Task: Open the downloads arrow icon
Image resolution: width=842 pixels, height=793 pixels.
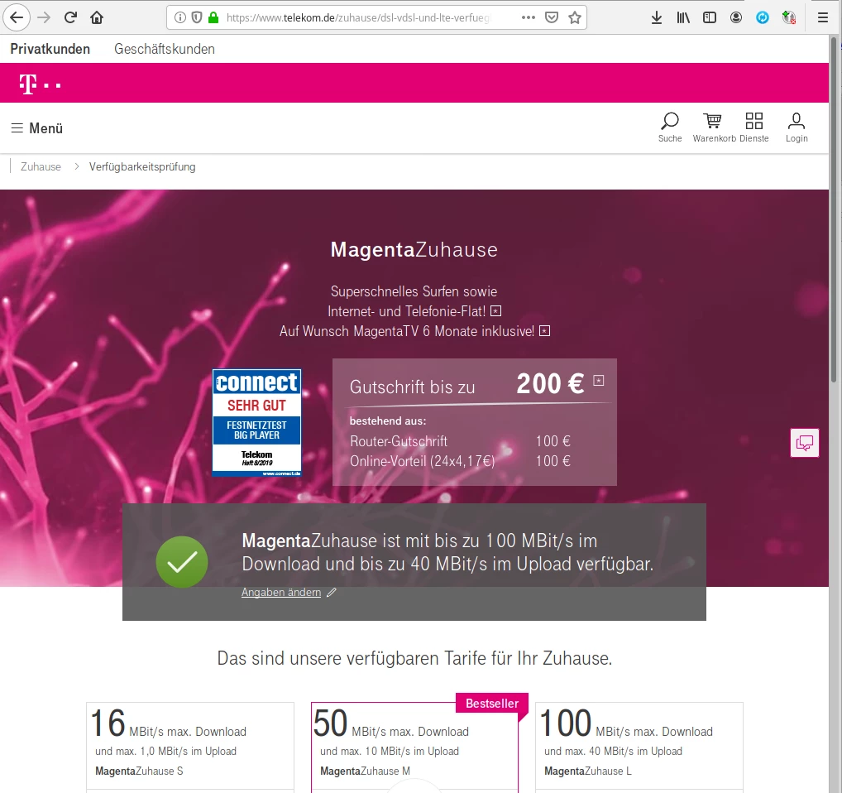Action: click(656, 17)
